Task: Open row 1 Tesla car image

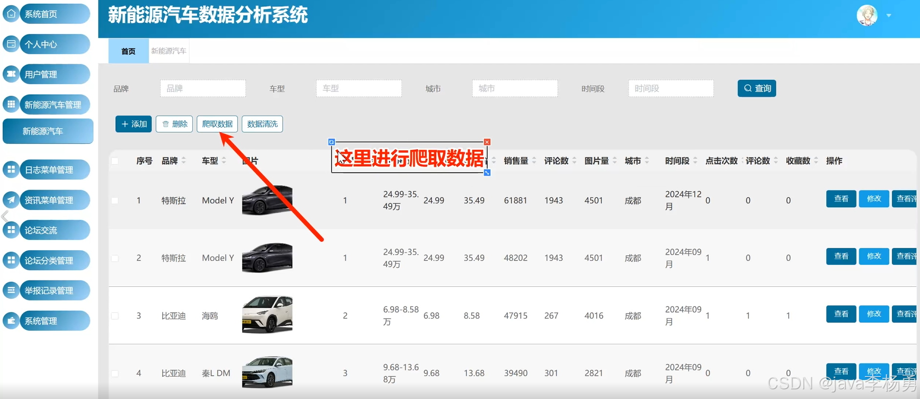Action: pyautogui.click(x=267, y=200)
